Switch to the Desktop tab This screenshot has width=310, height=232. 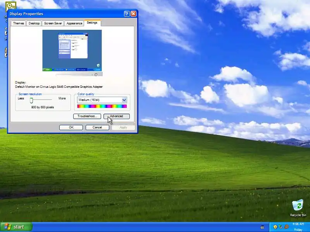click(x=34, y=23)
